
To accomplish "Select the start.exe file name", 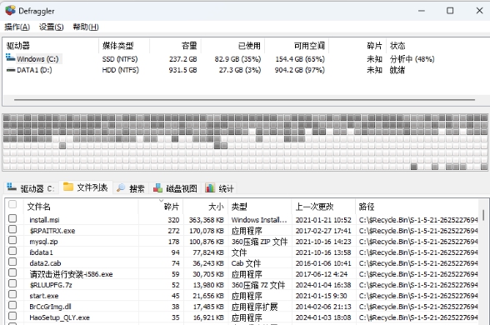I will 43,296.
